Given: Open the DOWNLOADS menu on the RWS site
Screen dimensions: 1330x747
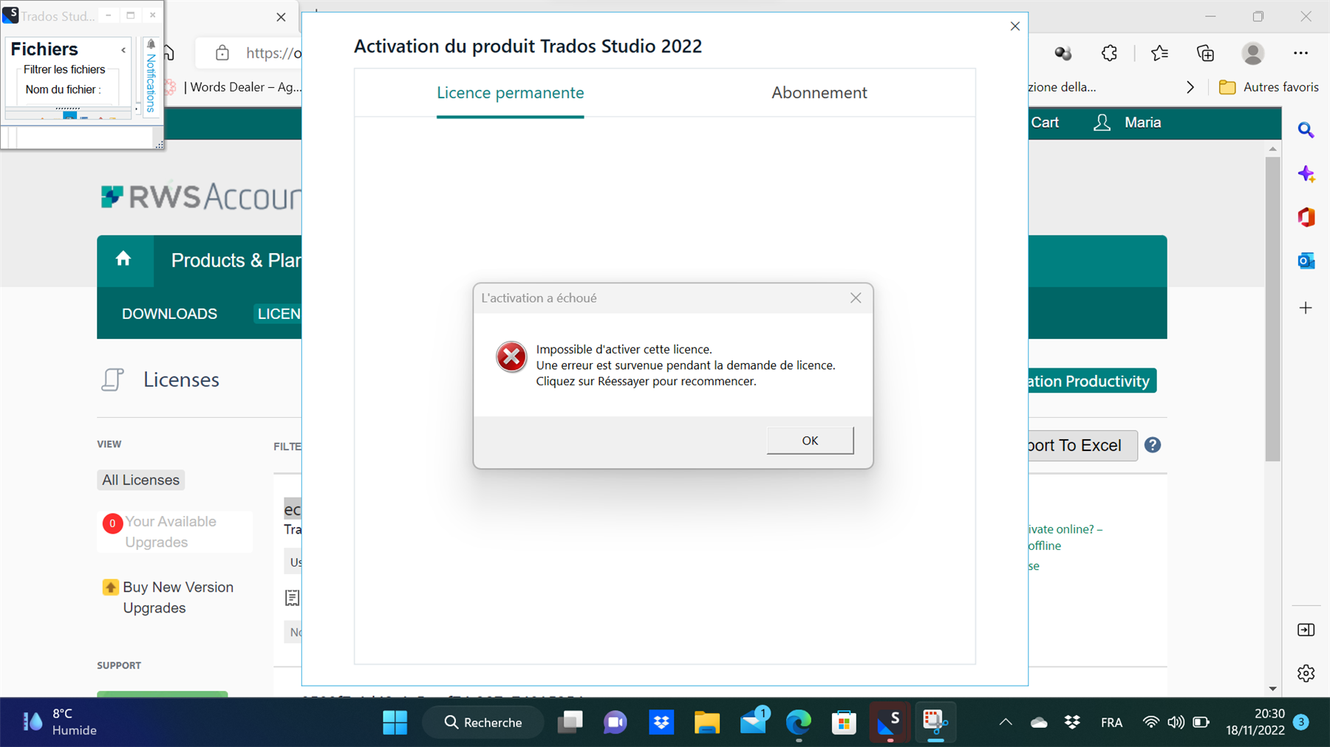Looking at the screenshot, I should tap(169, 314).
